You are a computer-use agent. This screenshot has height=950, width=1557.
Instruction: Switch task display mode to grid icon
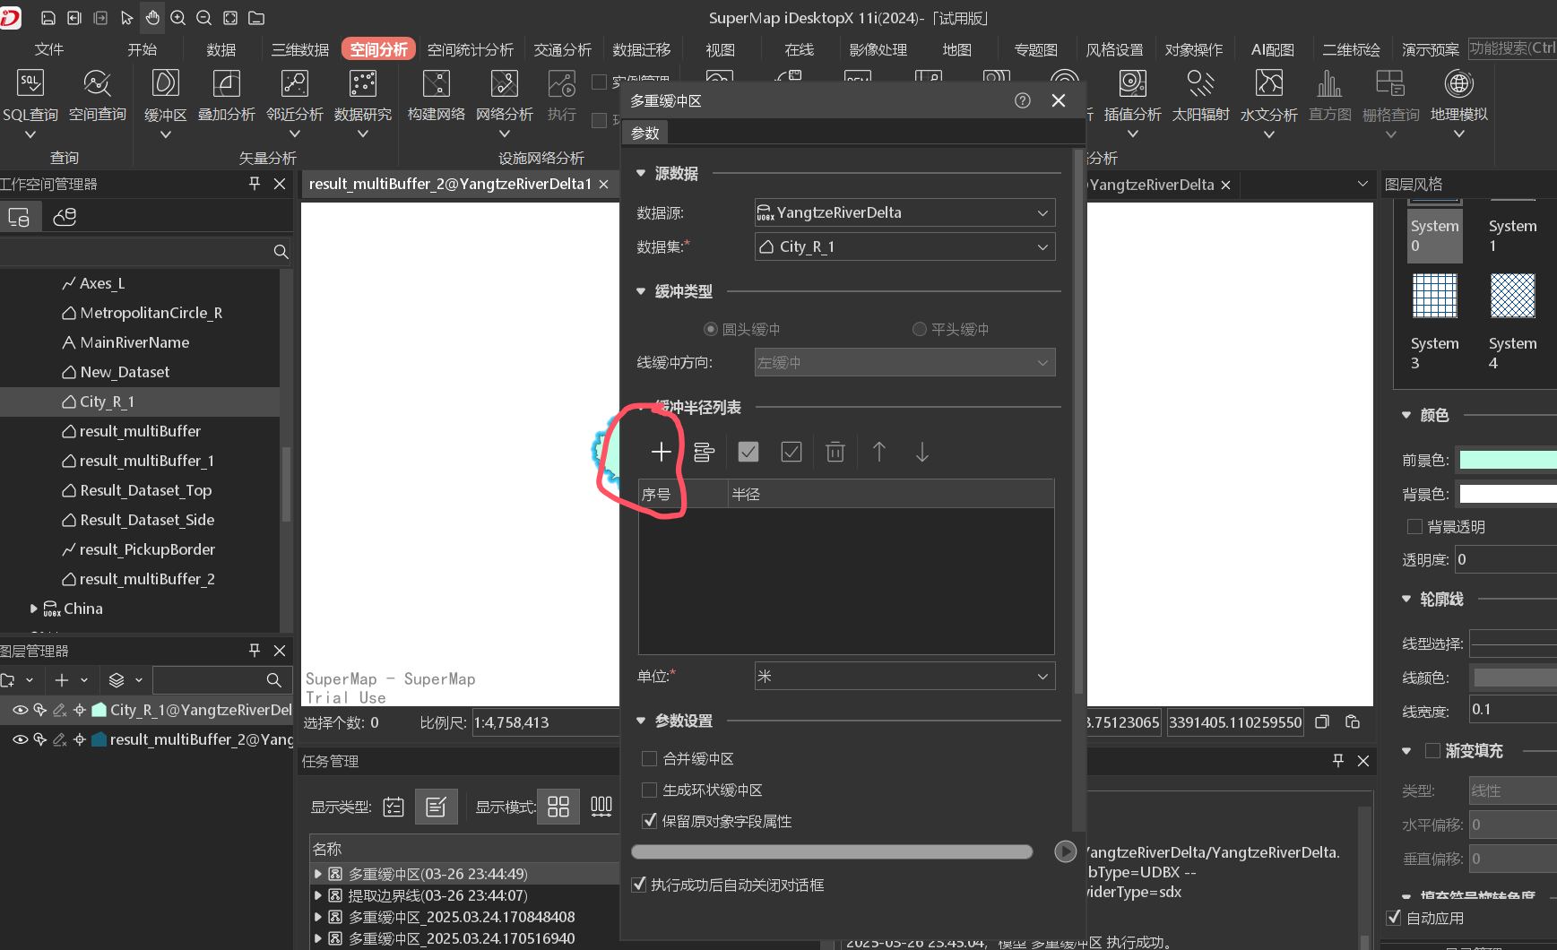pyautogui.click(x=558, y=807)
